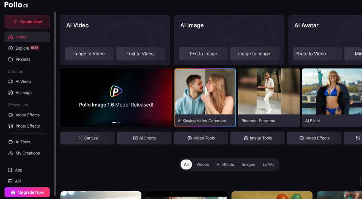Open Blueprint Supreme card

coord(269,98)
